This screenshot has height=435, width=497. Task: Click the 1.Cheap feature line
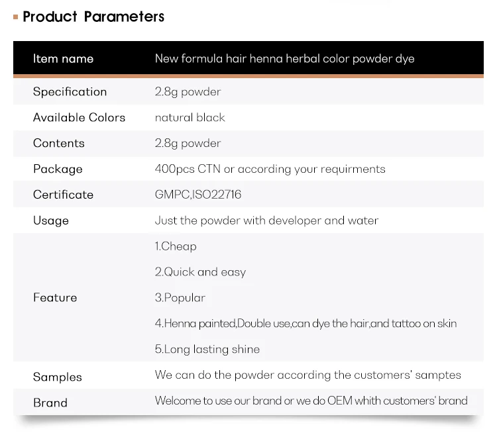pos(176,246)
